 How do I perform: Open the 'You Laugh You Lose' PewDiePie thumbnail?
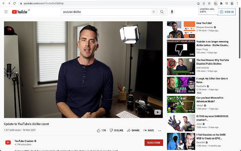181,85
